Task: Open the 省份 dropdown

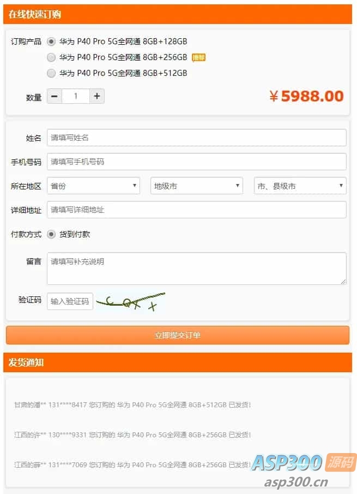Action: [x=93, y=186]
